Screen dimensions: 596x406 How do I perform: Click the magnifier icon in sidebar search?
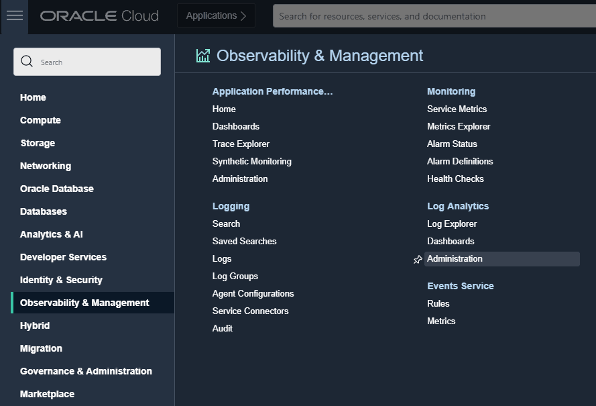coord(27,61)
